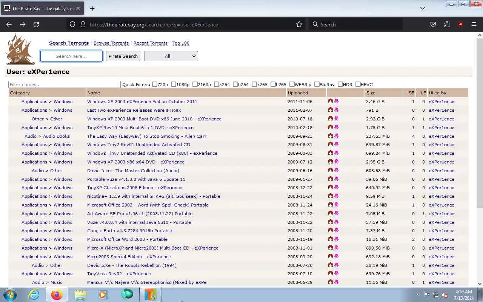The height and width of the screenshot is (302, 483).
Task: Click the volume speaker tray icon
Action: 445,295
